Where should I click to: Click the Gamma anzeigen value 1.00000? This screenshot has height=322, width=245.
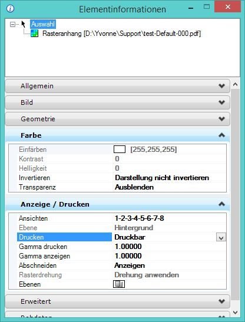[128, 256]
